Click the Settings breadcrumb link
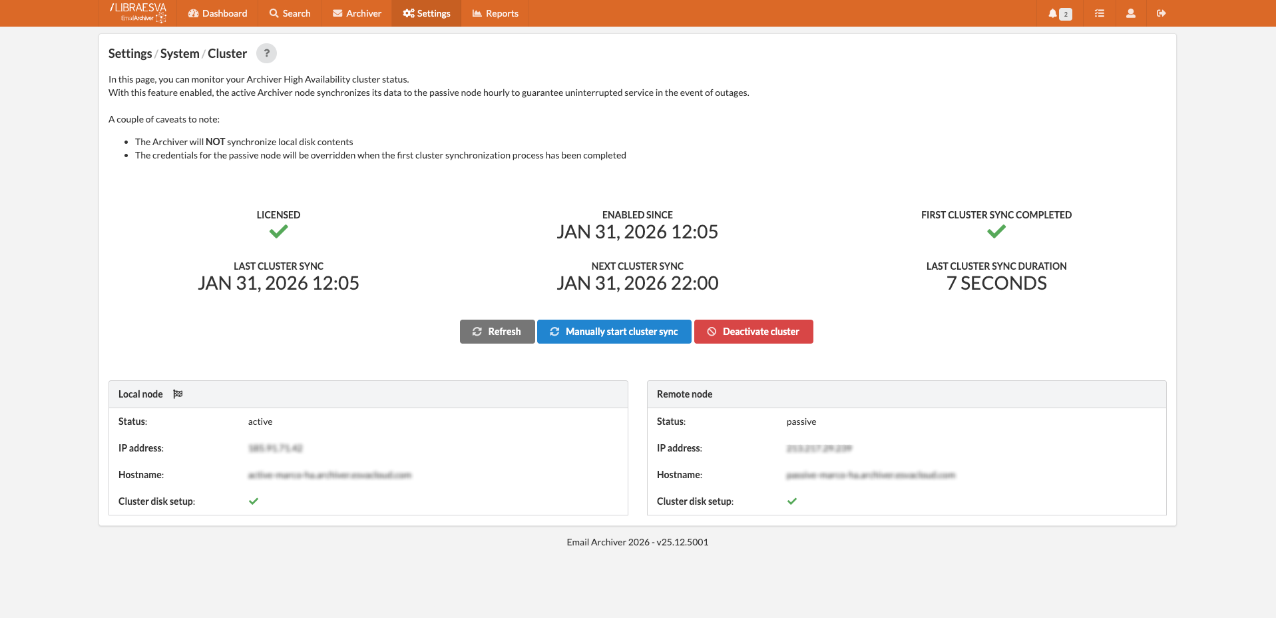 click(130, 53)
